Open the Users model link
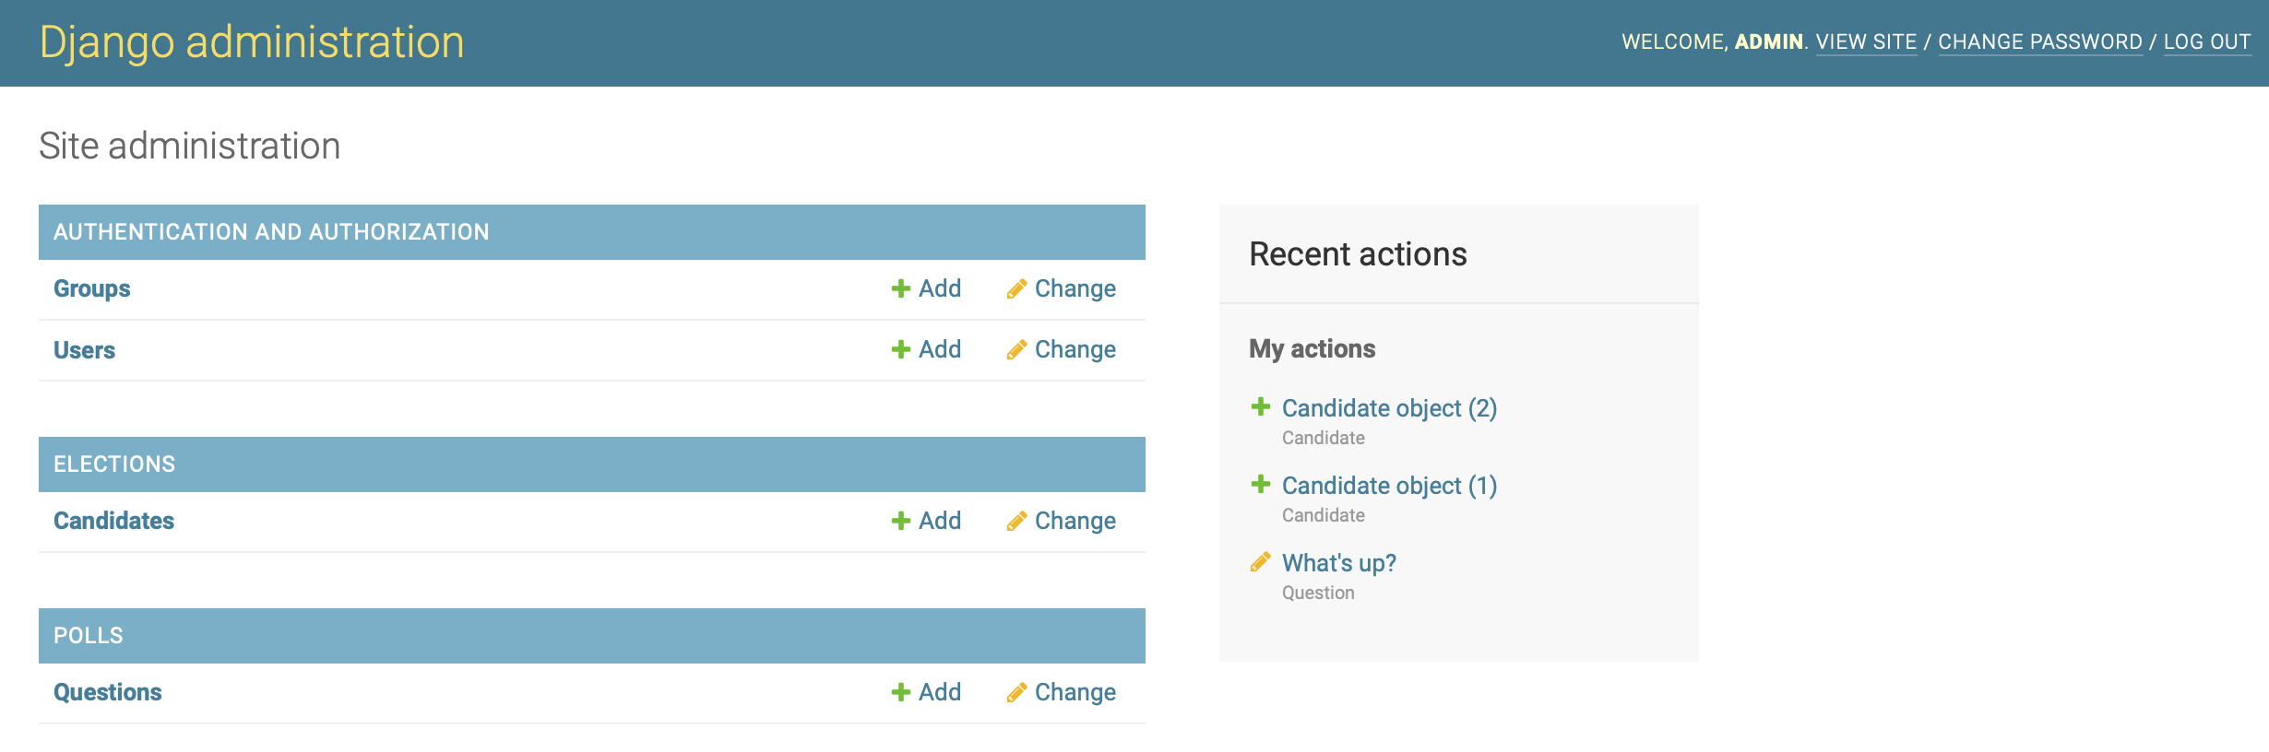The height and width of the screenshot is (752, 2269). pyautogui.click(x=85, y=350)
